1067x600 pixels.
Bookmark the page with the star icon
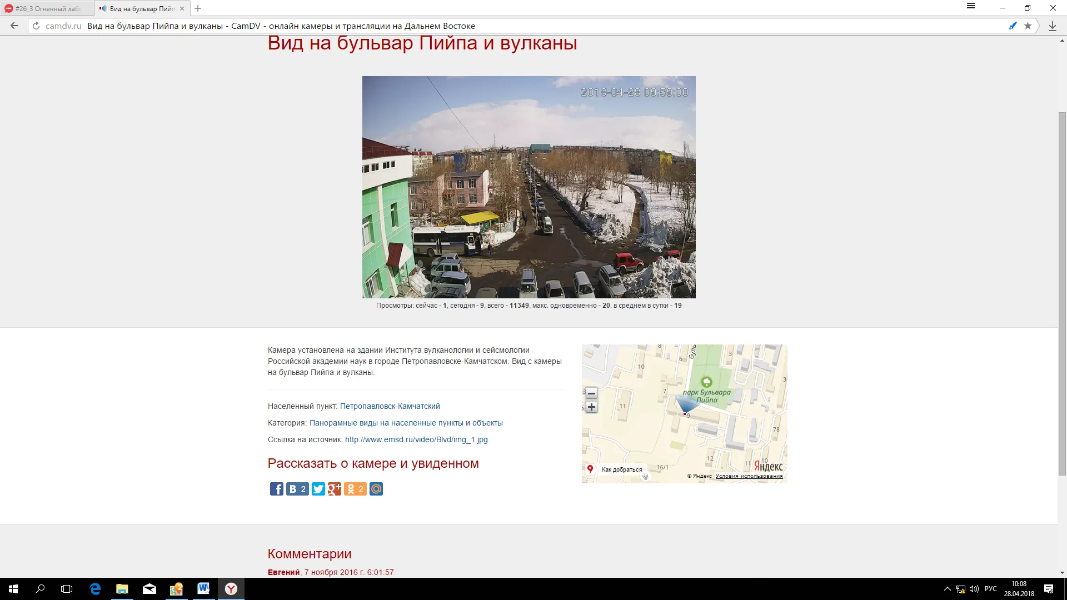(x=1028, y=26)
